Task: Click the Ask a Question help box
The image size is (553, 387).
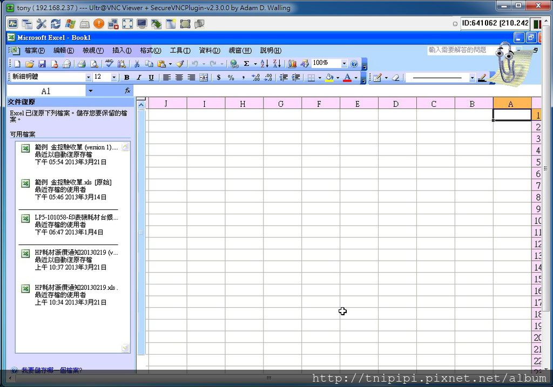Action: click(462, 50)
